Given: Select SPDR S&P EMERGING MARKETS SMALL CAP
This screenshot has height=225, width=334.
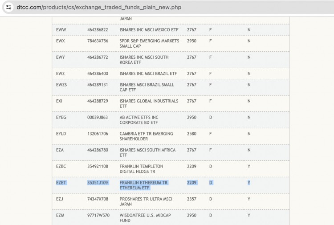Looking at the screenshot, I should click(149, 43).
